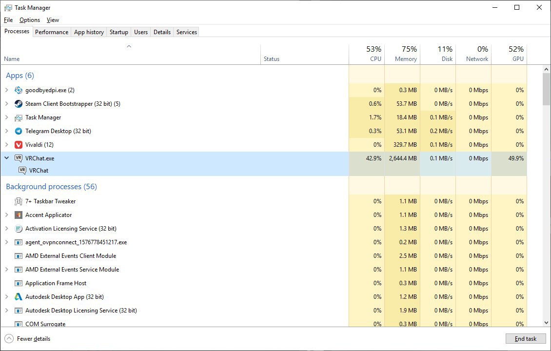Expand the Vivaldi process group
The image size is (551, 351).
[x=7, y=145]
